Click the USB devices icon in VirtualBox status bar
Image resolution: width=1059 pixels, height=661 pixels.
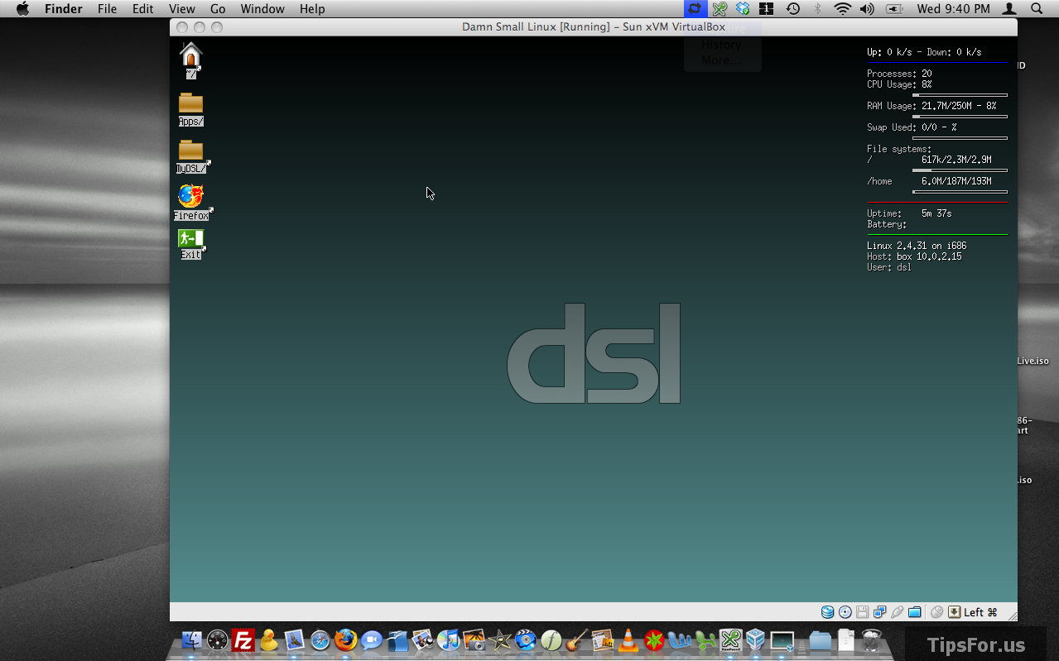pos(897,612)
